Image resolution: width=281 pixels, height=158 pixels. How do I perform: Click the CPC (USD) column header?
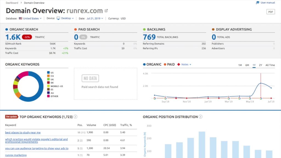(110, 125)
